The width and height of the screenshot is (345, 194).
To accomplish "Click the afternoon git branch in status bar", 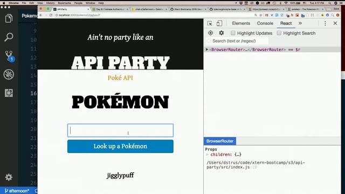I will [17, 191].
